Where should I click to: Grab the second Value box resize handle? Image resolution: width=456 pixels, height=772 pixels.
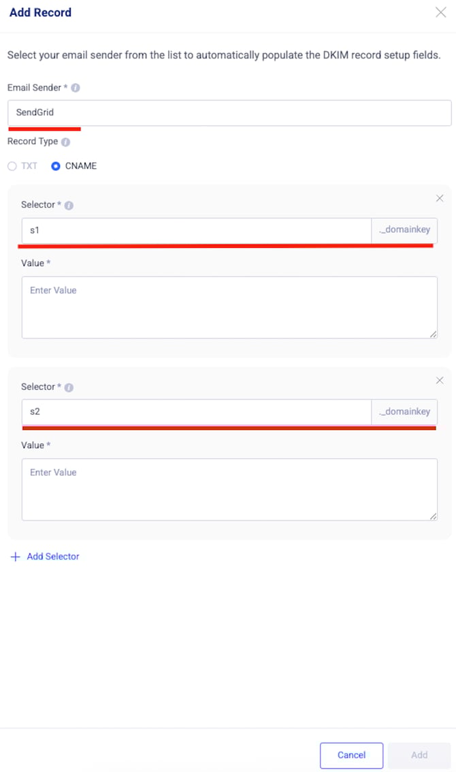tap(433, 517)
